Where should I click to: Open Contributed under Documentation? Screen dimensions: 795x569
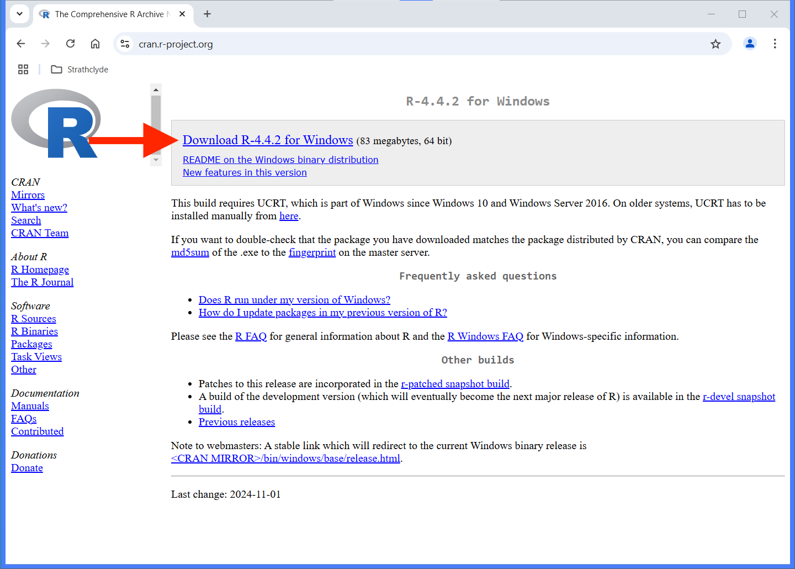[38, 431]
